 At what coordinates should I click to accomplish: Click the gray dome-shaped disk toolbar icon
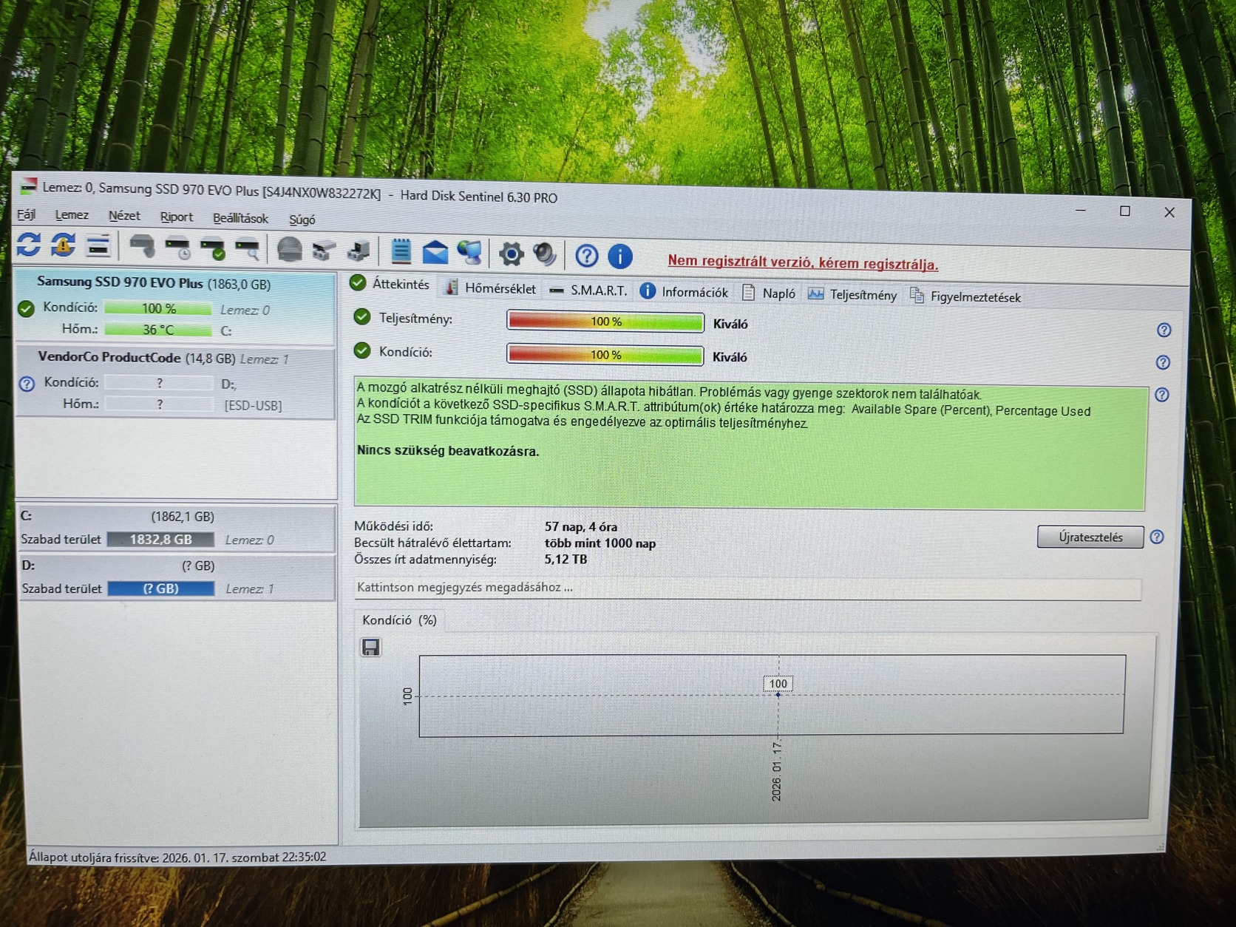(x=289, y=250)
